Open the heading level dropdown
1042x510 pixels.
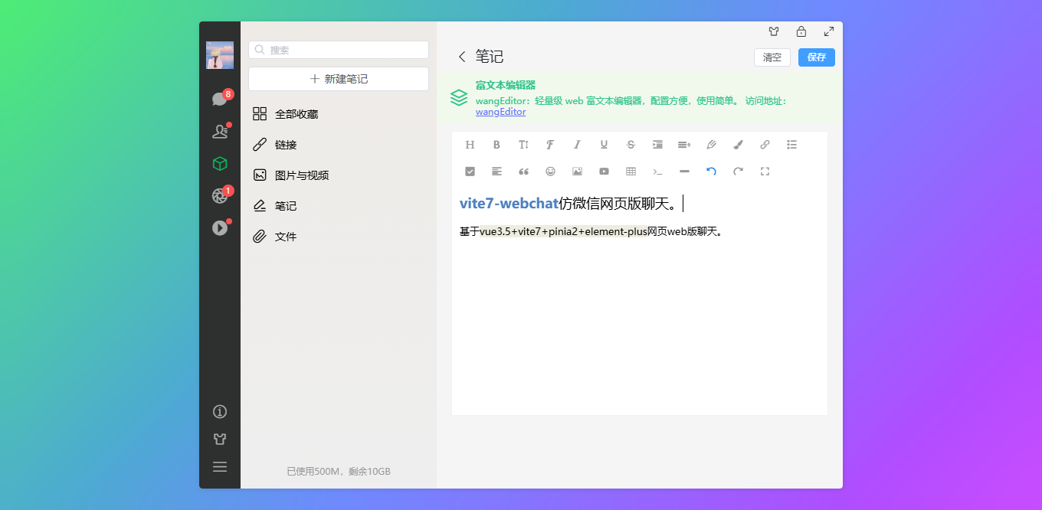click(470, 144)
